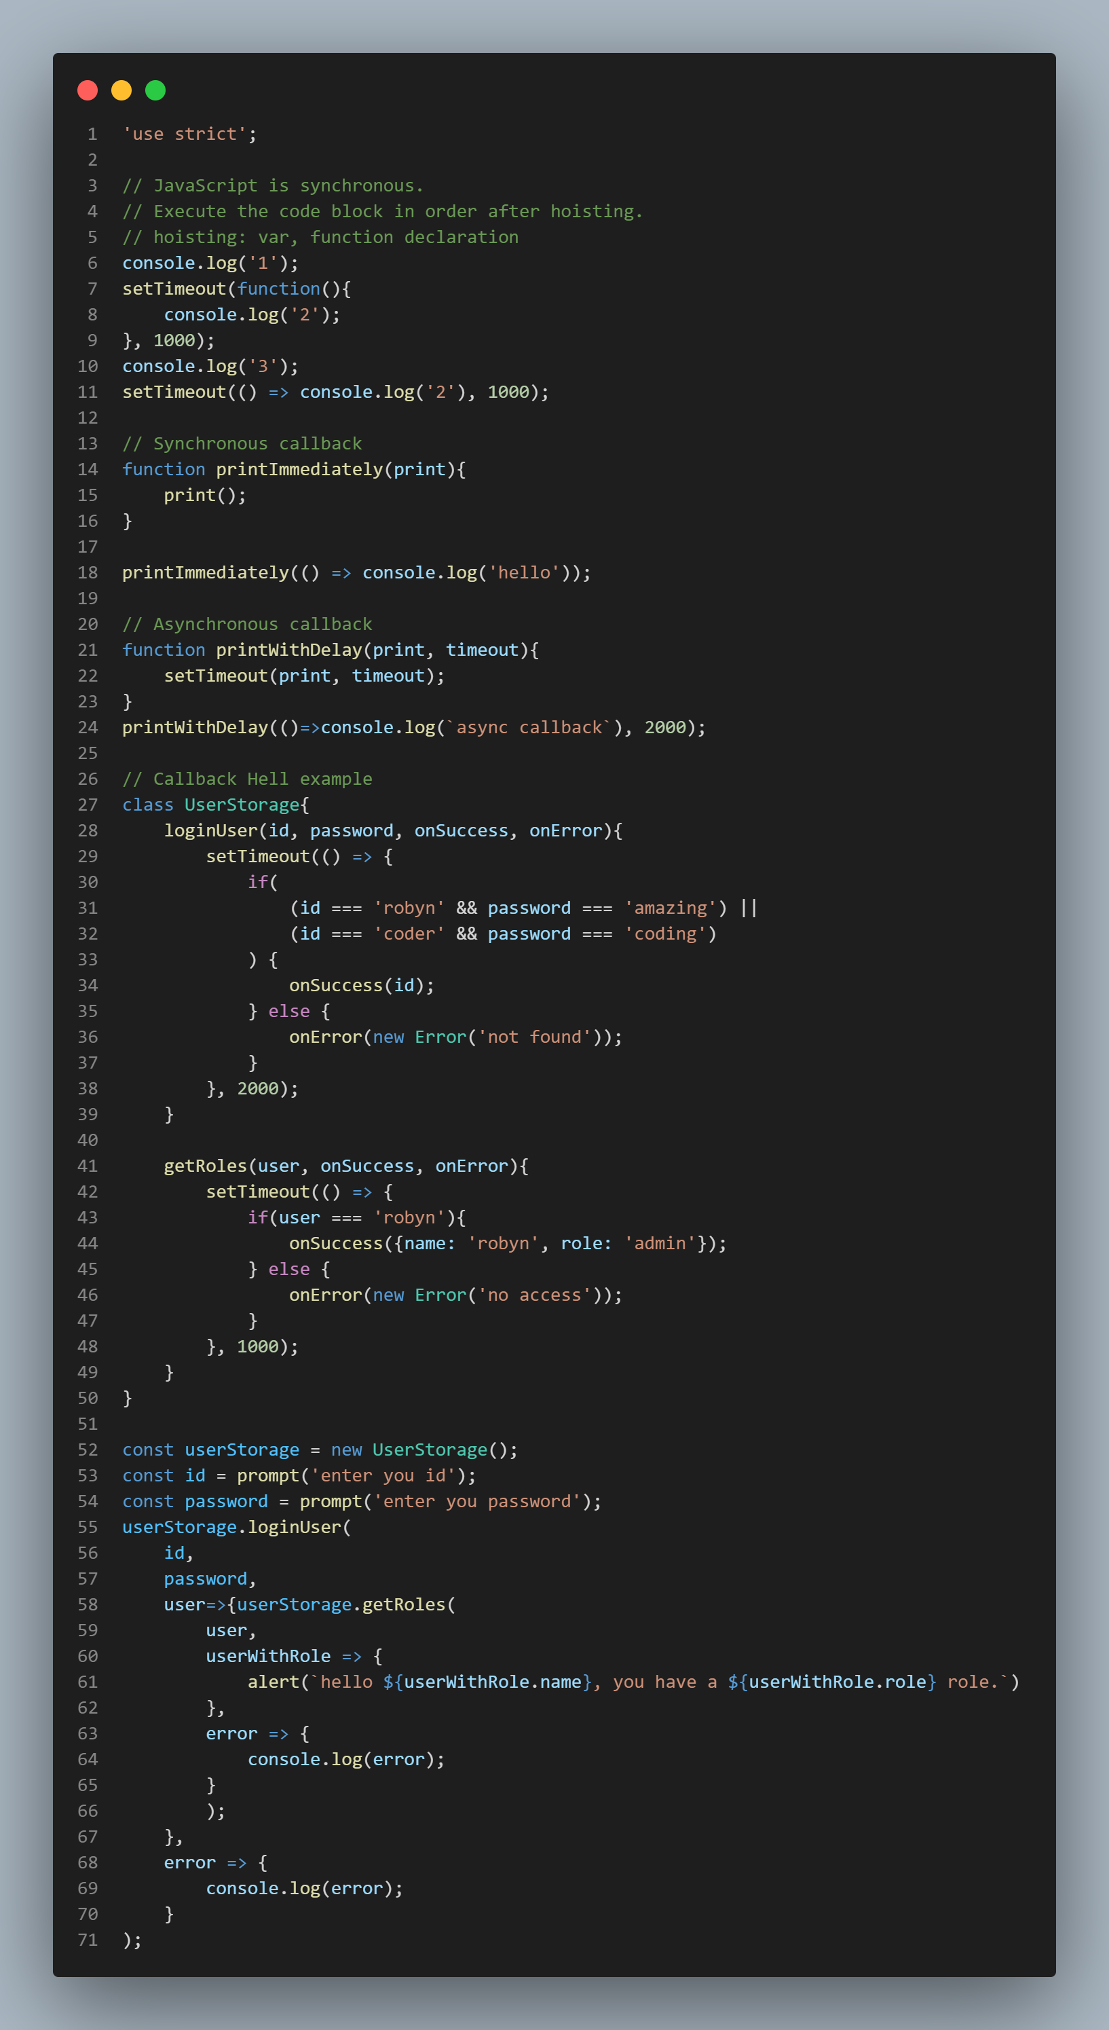Select the "Asynchronous callback" comment on line 20
1109x2030 pixels.
pos(246,624)
